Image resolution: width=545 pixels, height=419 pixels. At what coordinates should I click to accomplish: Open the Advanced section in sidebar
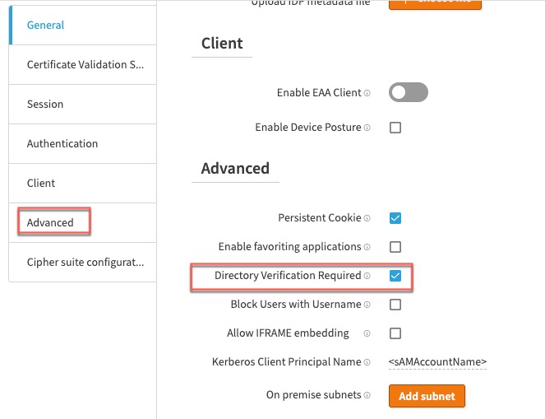(50, 222)
